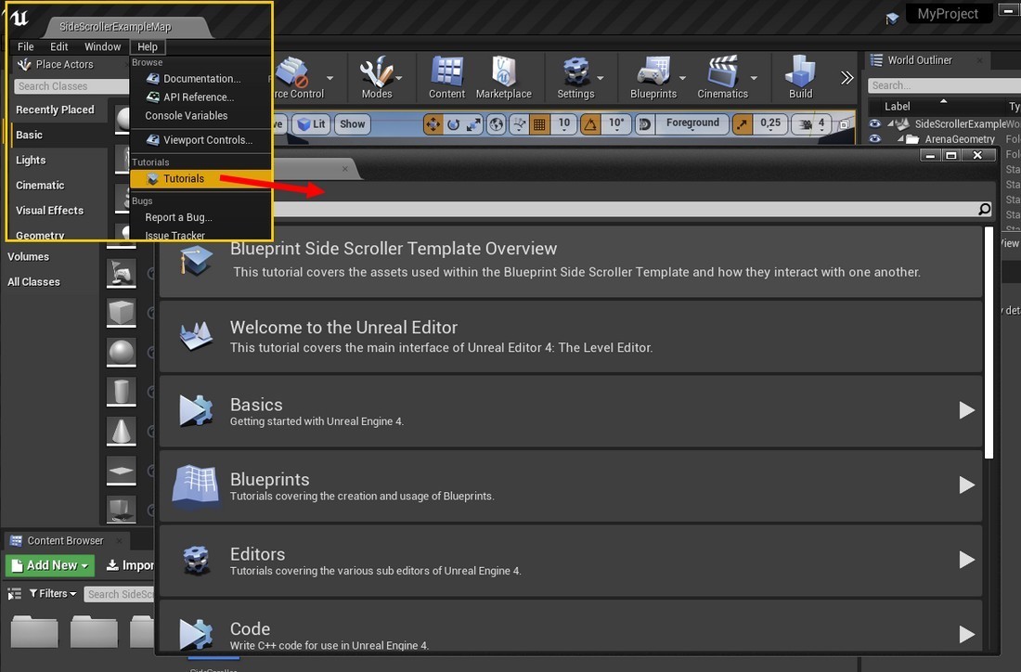This screenshot has width=1021, height=672.
Task: Pick the Cube actor in Place Actors
Action: [121, 313]
